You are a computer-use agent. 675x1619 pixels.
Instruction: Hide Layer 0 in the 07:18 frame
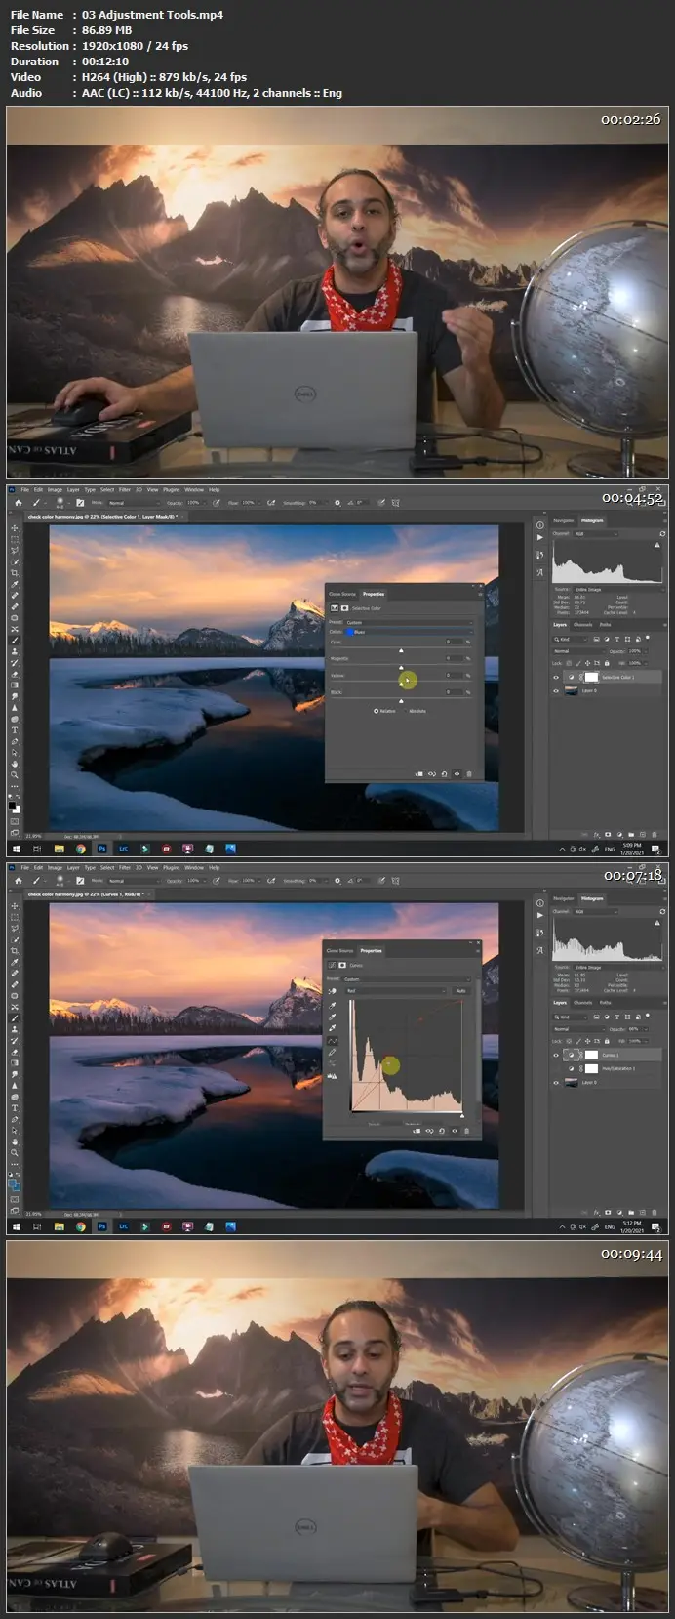click(556, 1082)
